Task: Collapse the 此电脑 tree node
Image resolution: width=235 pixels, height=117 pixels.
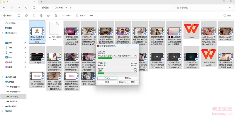Action: 3,82
